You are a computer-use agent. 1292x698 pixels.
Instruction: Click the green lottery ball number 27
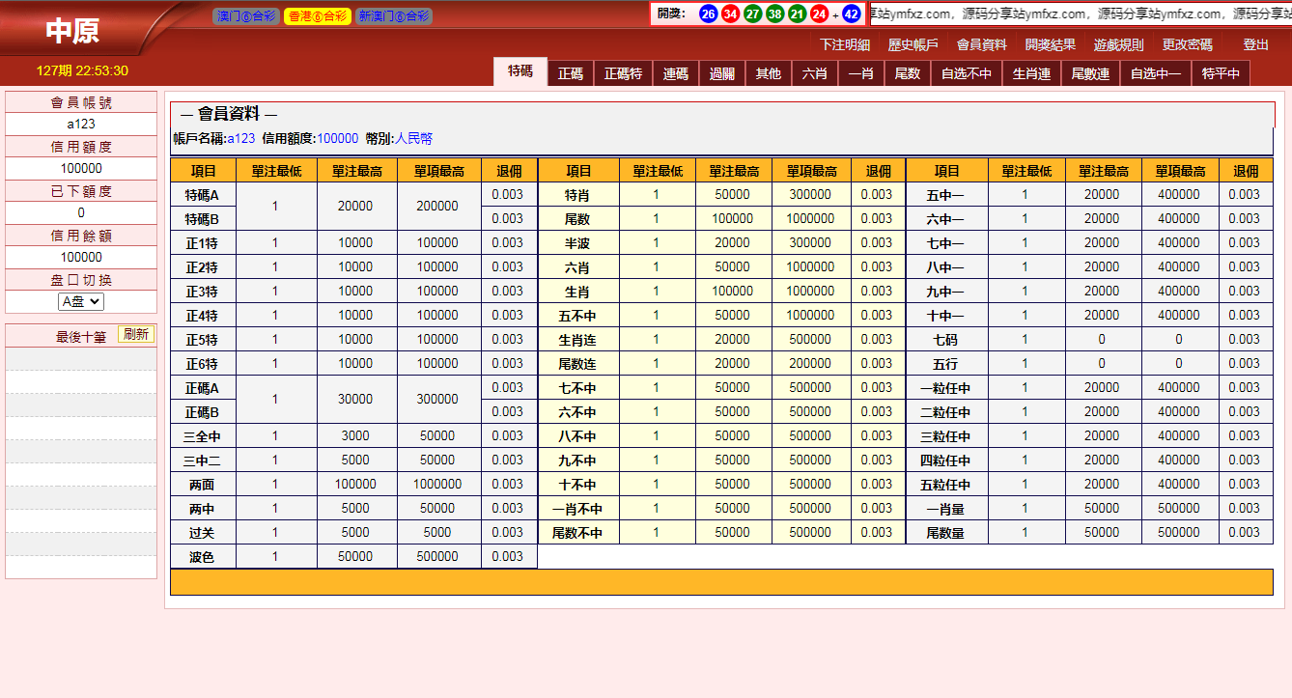coord(753,14)
